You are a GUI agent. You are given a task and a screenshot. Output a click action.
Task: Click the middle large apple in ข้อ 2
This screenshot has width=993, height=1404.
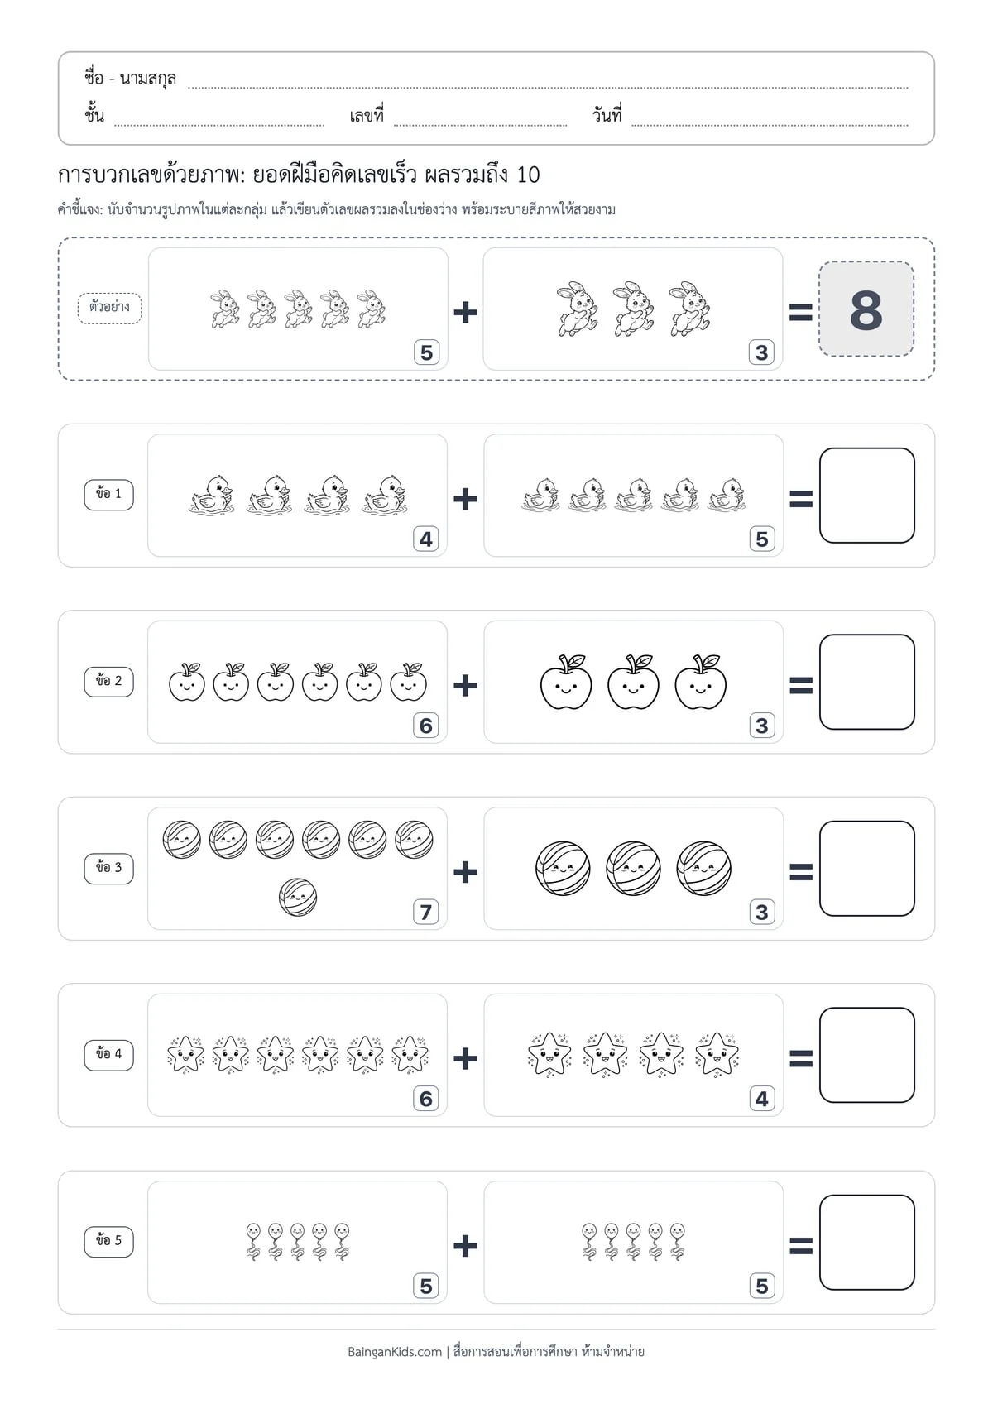[x=633, y=682]
